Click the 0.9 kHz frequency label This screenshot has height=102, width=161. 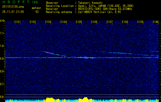coord(2,59)
